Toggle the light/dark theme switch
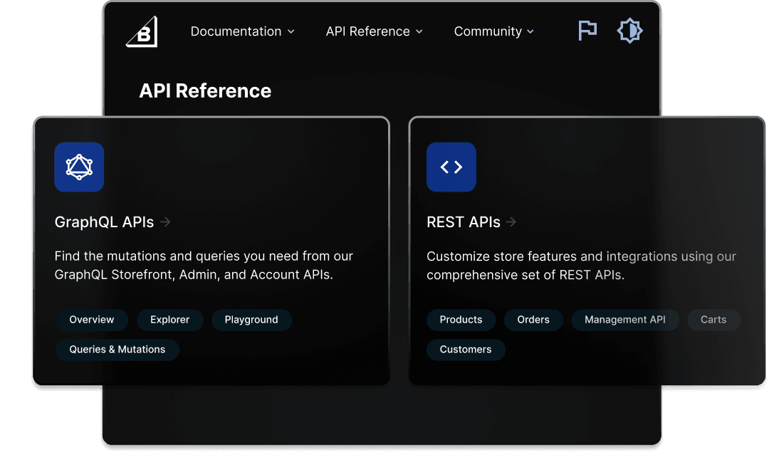Viewport: 779px width, 453px height. click(x=629, y=31)
